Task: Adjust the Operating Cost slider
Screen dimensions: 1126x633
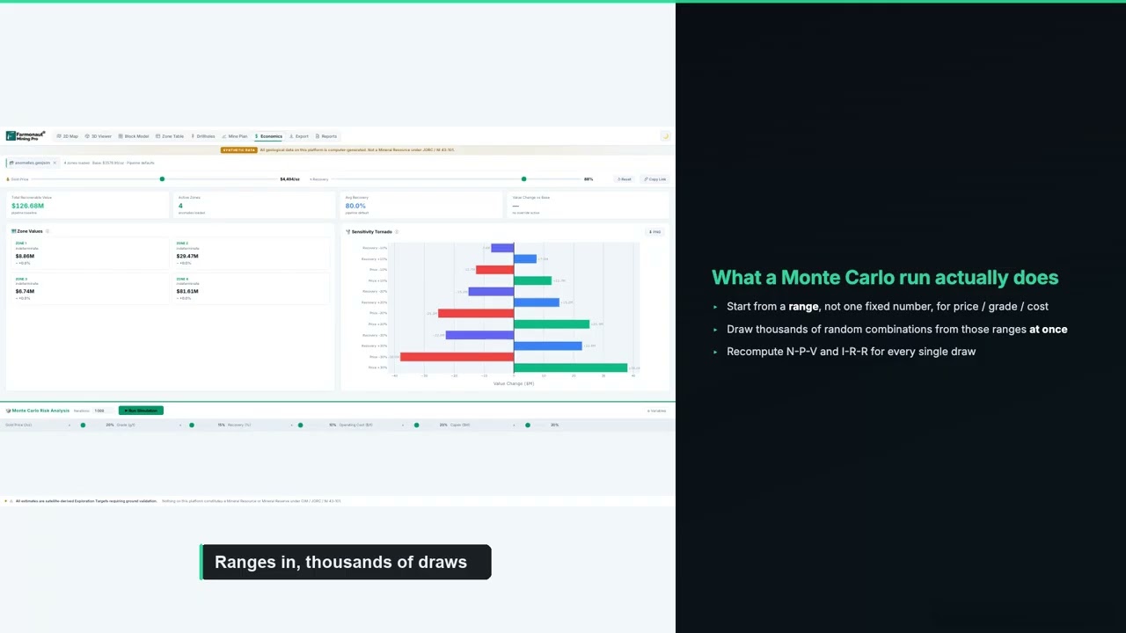Action: pyautogui.click(x=417, y=425)
